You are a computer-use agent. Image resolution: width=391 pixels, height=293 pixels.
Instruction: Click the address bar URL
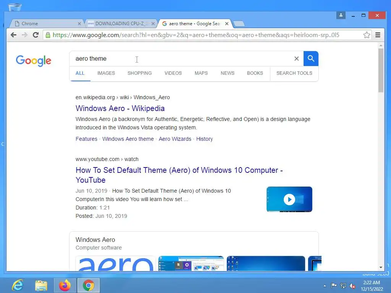196,35
